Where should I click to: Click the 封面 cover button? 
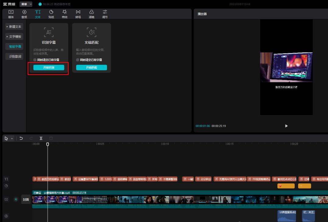pyautogui.click(x=26, y=199)
